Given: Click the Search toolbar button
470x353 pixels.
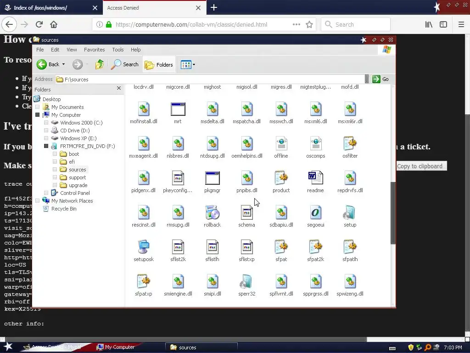Looking at the screenshot, I should click(x=125, y=64).
